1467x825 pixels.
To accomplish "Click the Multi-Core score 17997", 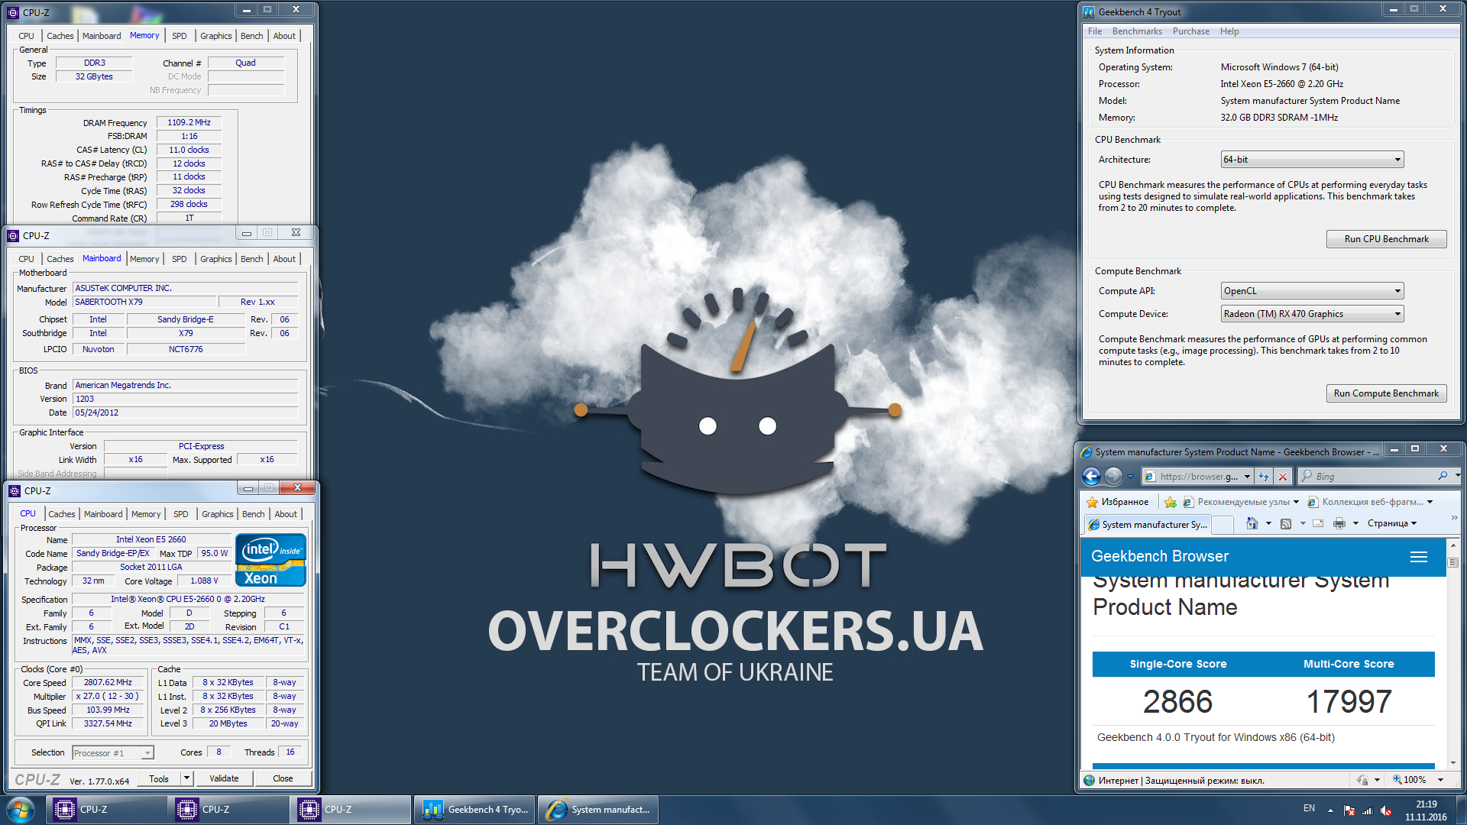I will click(1349, 701).
